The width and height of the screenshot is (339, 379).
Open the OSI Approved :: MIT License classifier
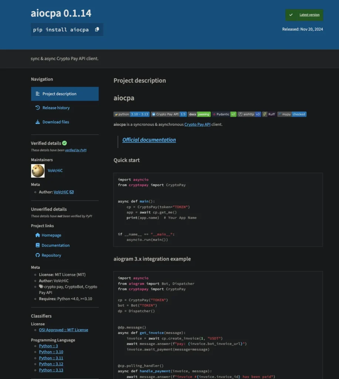pyautogui.click(x=64, y=330)
